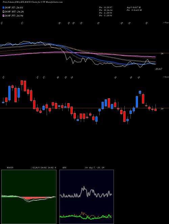
Task: Click the 'Pre V: 0.415 M' volume text
Action: [135, 10]
